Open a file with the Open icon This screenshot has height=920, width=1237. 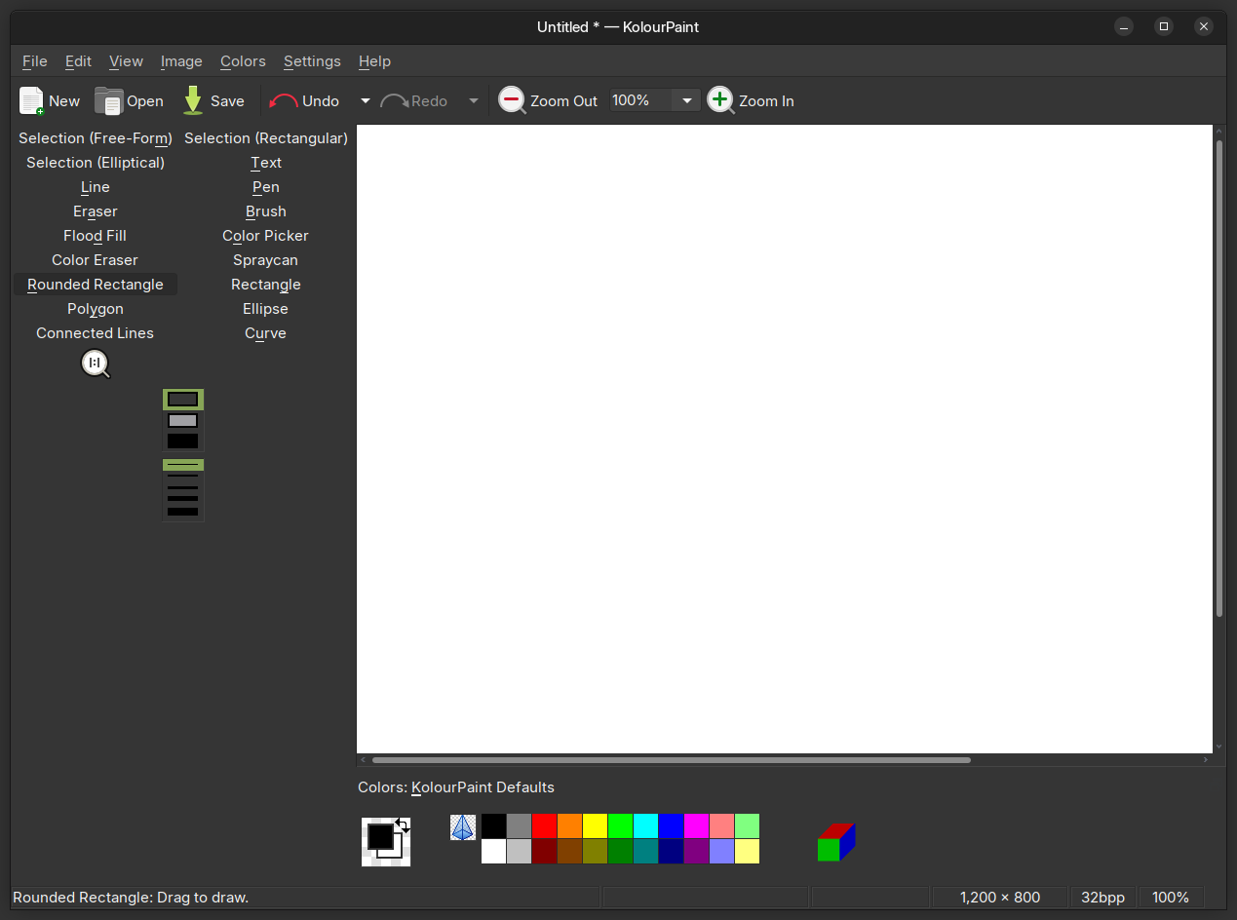tap(108, 100)
